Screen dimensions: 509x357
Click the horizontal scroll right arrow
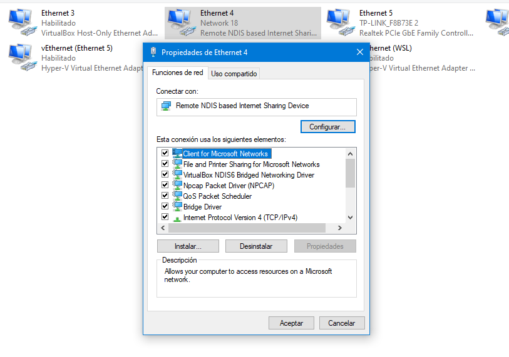pyautogui.click(x=339, y=228)
